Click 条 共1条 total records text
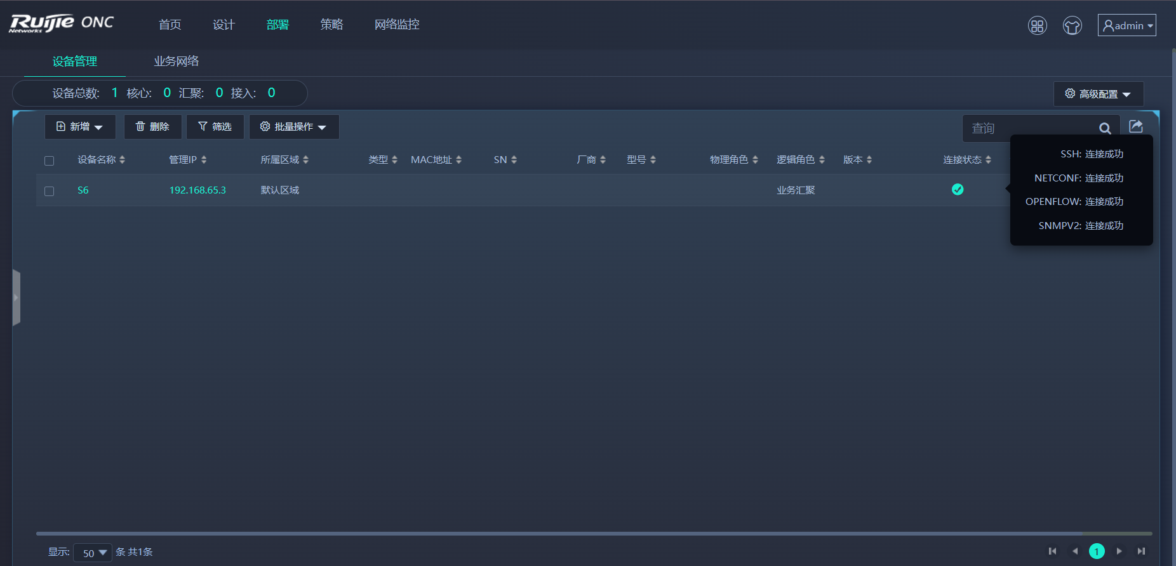This screenshot has height=566, width=1176. pyautogui.click(x=134, y=552)
